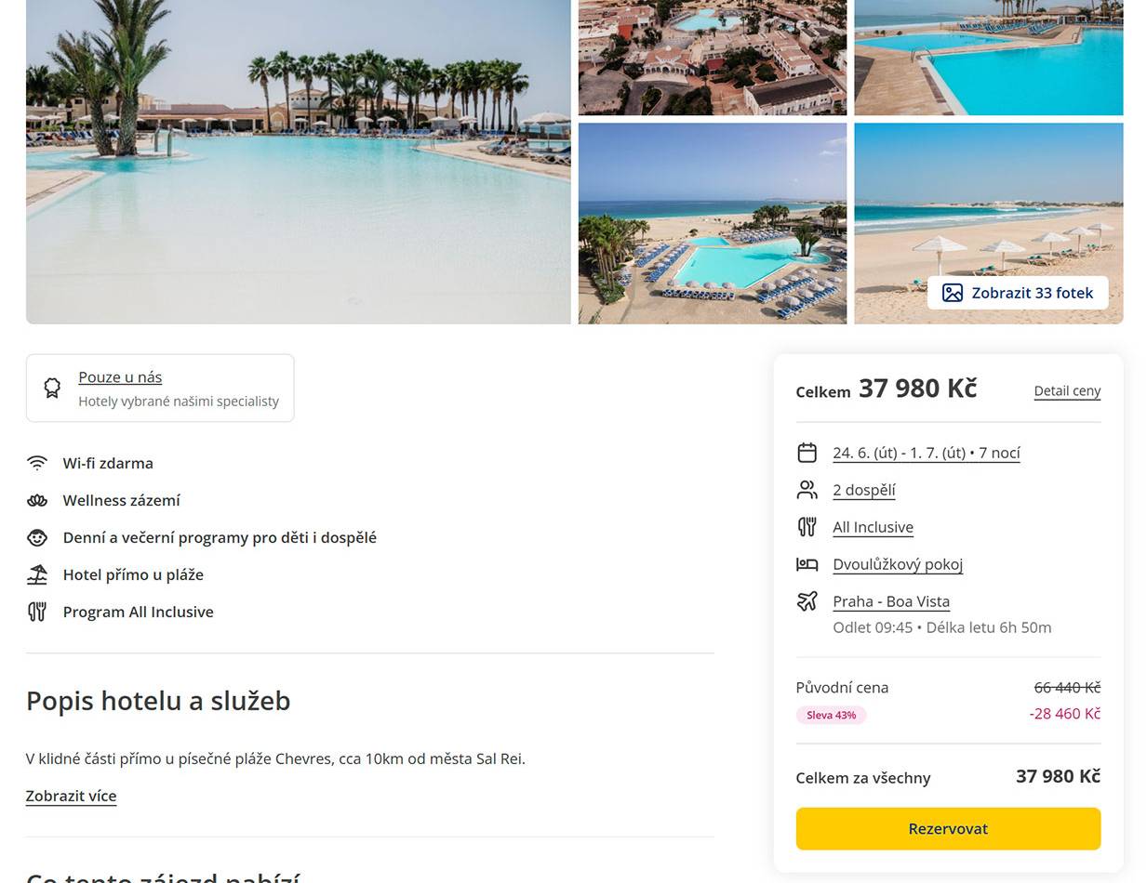Click the calendar icon beside dates
The image size is (1147, 883).
[x=807, y=453]
